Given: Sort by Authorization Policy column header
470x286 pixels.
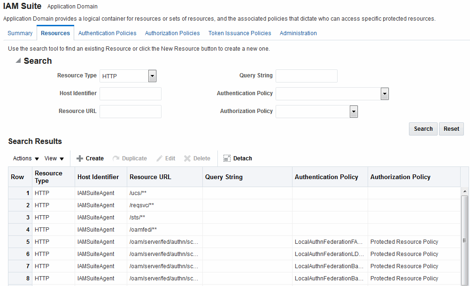Looking at the screenshot, I should click(x=414, y=177).
